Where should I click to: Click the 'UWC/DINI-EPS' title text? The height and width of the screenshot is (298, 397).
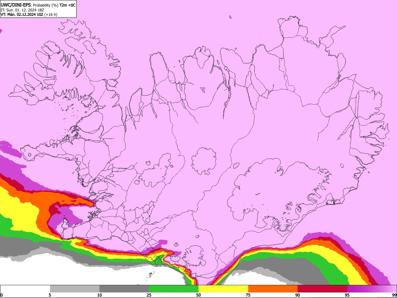[16, 5]
